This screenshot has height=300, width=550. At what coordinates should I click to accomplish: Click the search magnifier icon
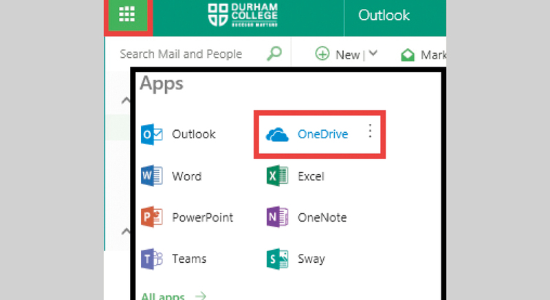click(274, 54)
